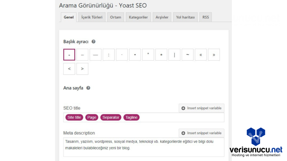This screenshot has height=161, width=287.
Task: Choose the star title separator
Action: [x=161, y=55]
